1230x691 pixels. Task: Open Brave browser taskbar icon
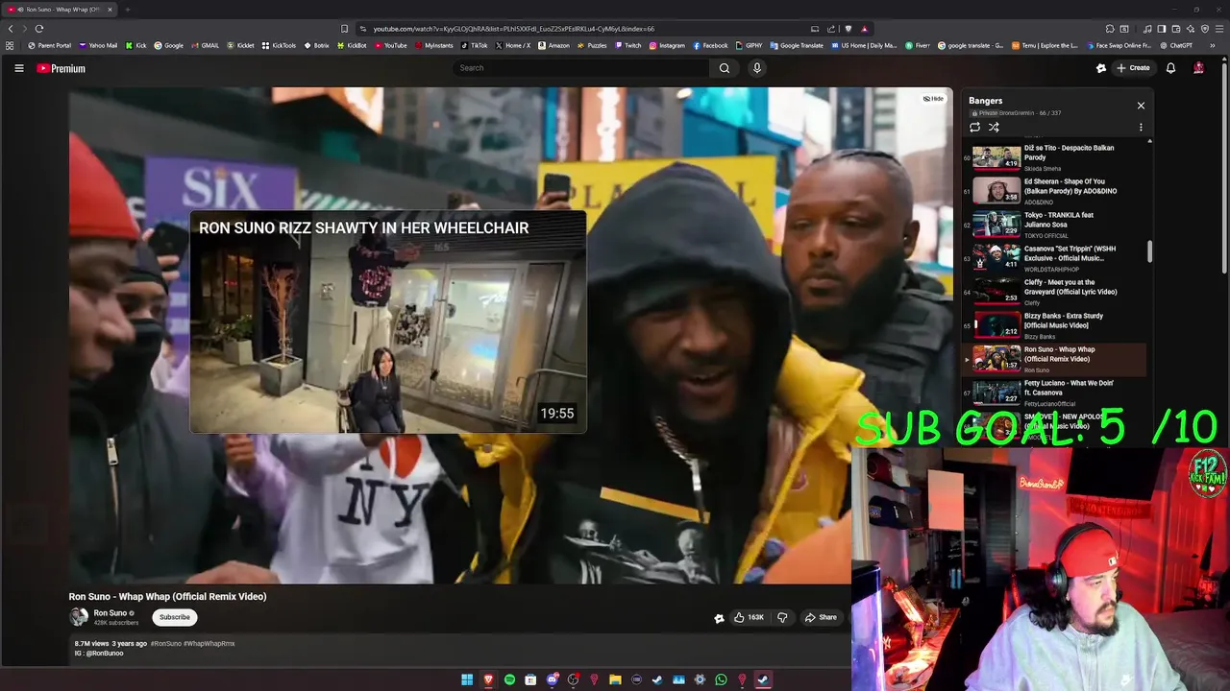click(x=488, y=679)
